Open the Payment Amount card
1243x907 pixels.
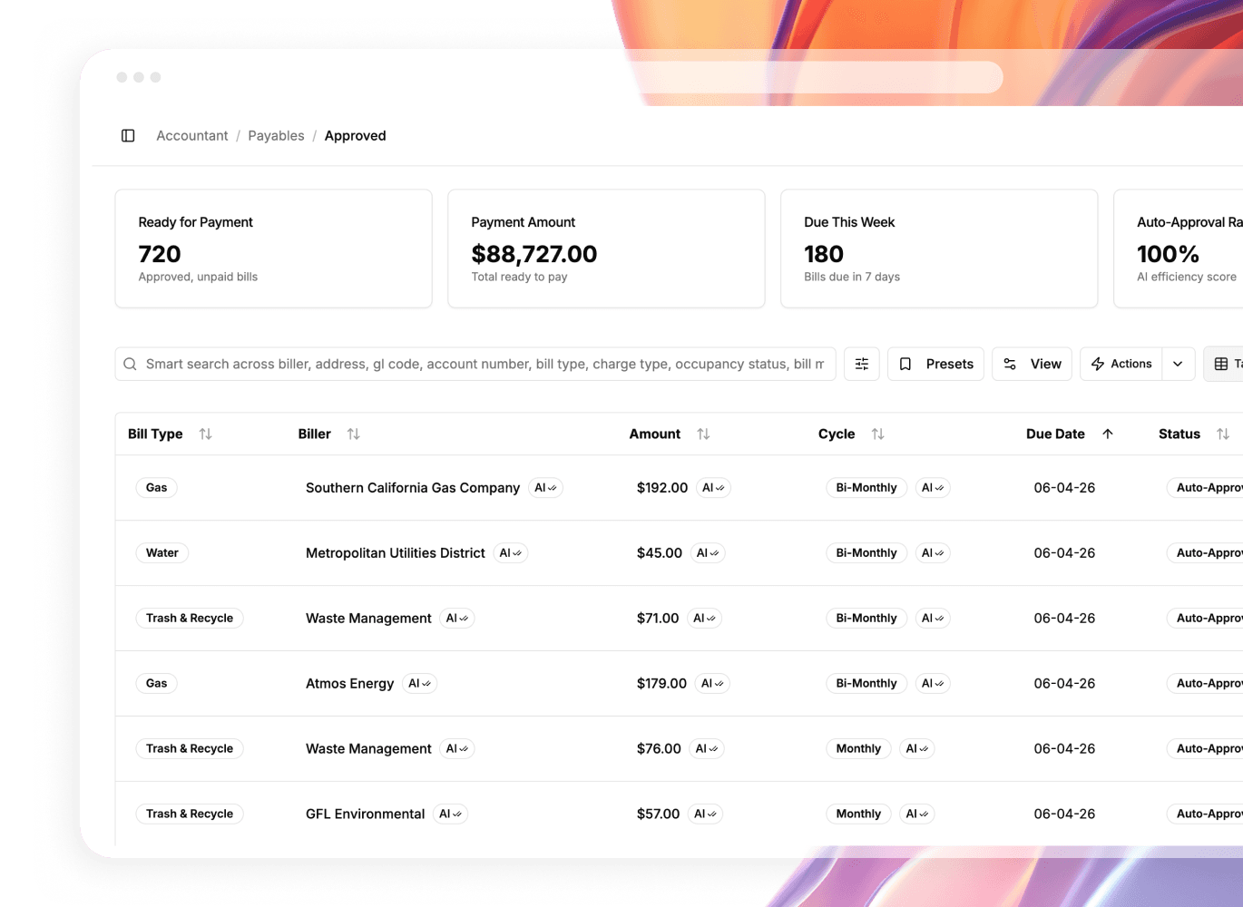coord(607,249)
